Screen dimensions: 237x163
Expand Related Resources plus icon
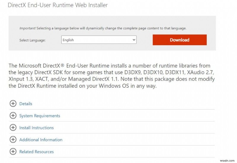[x=13, y=151]
